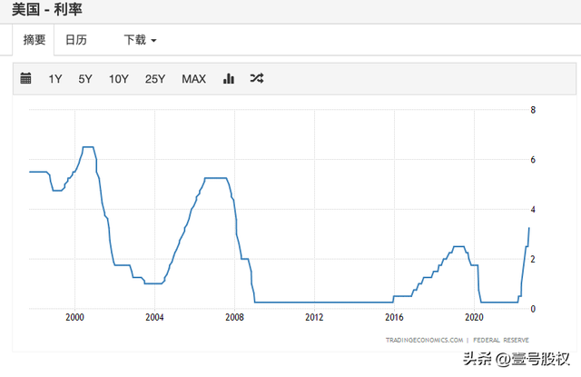Click the y-axis value 4

[533, 210]
